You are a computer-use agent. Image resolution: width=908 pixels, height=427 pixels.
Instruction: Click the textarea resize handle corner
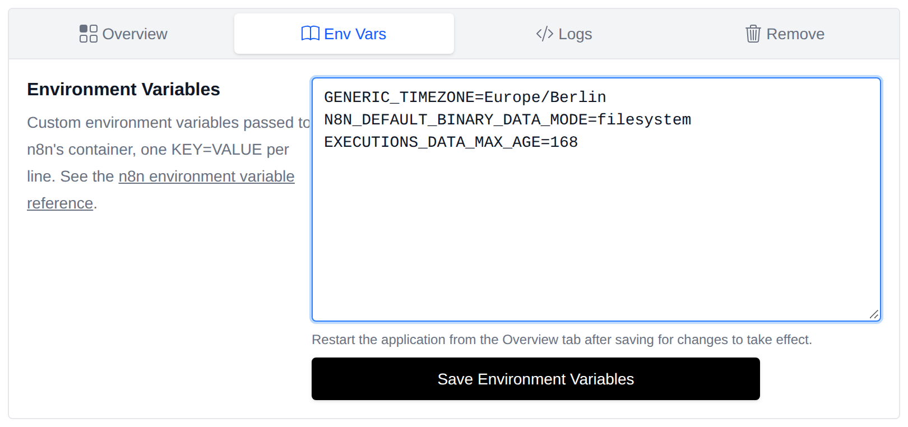[874, 314]
